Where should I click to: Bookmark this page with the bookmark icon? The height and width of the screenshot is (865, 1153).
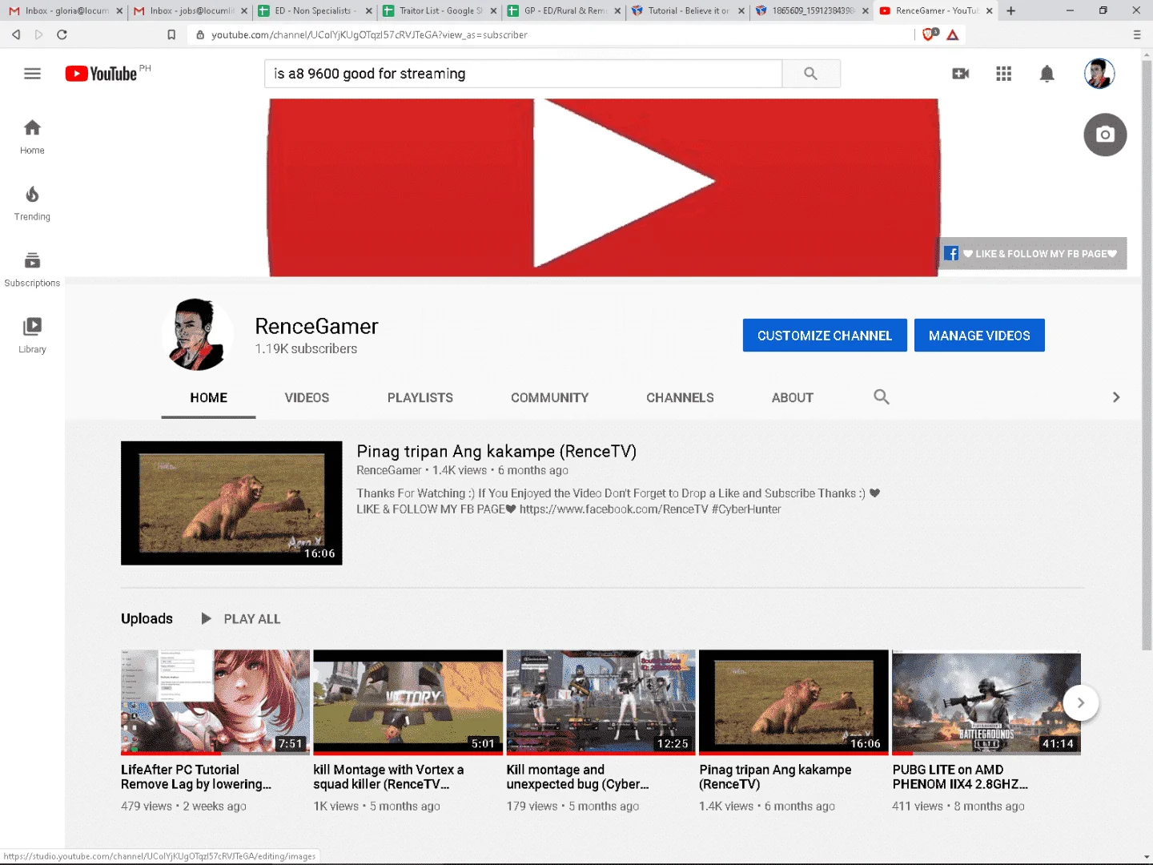[171, 34]
